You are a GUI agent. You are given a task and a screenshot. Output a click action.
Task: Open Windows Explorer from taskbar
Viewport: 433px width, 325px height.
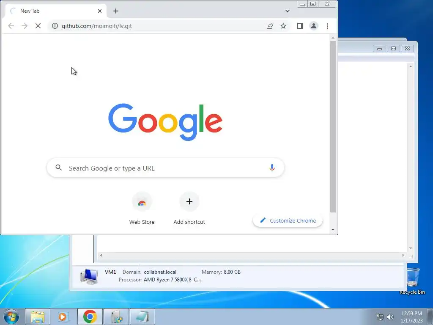click(38, 317)
